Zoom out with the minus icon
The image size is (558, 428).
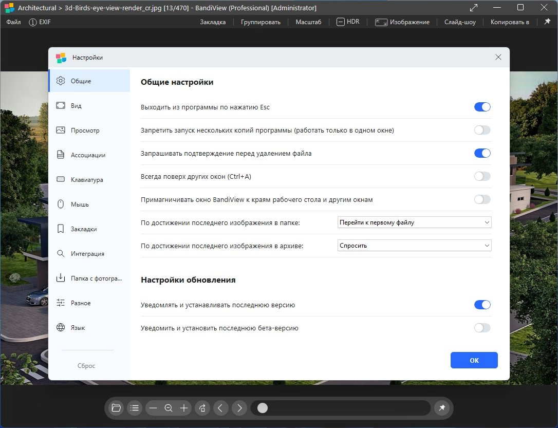[x=153, y=408]
